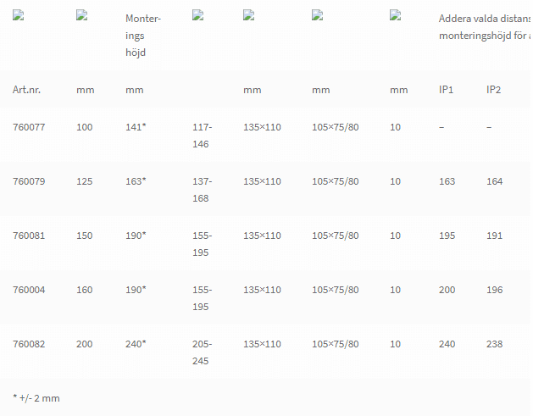Click the IP2 column header
This screenshot has width=533, height=416.
[493, 90]
